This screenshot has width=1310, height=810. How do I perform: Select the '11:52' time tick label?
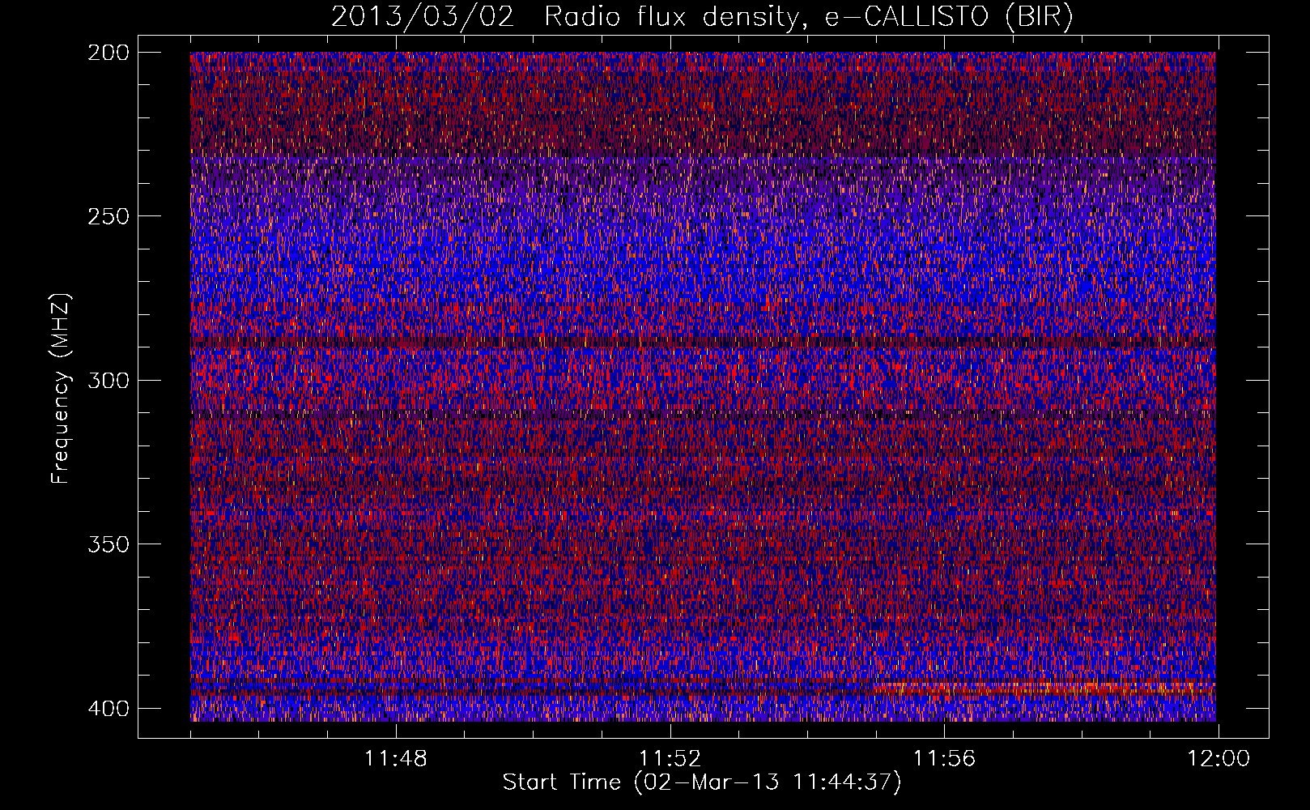[670, 759]
